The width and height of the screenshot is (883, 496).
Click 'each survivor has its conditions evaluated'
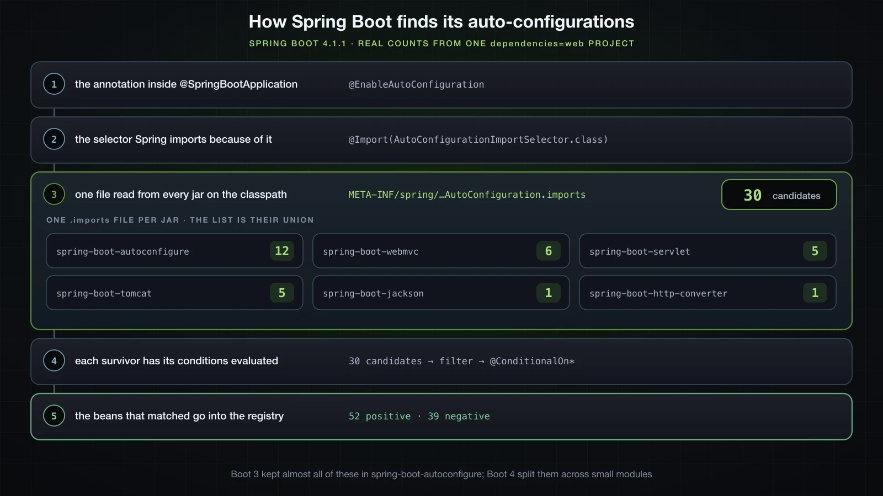[x=177, y=361]
